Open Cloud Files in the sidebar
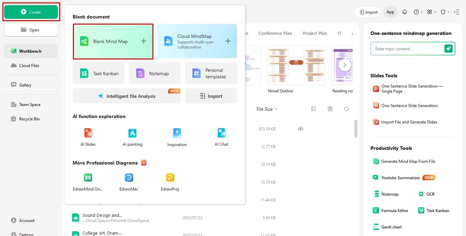 [x=31, y=65]
